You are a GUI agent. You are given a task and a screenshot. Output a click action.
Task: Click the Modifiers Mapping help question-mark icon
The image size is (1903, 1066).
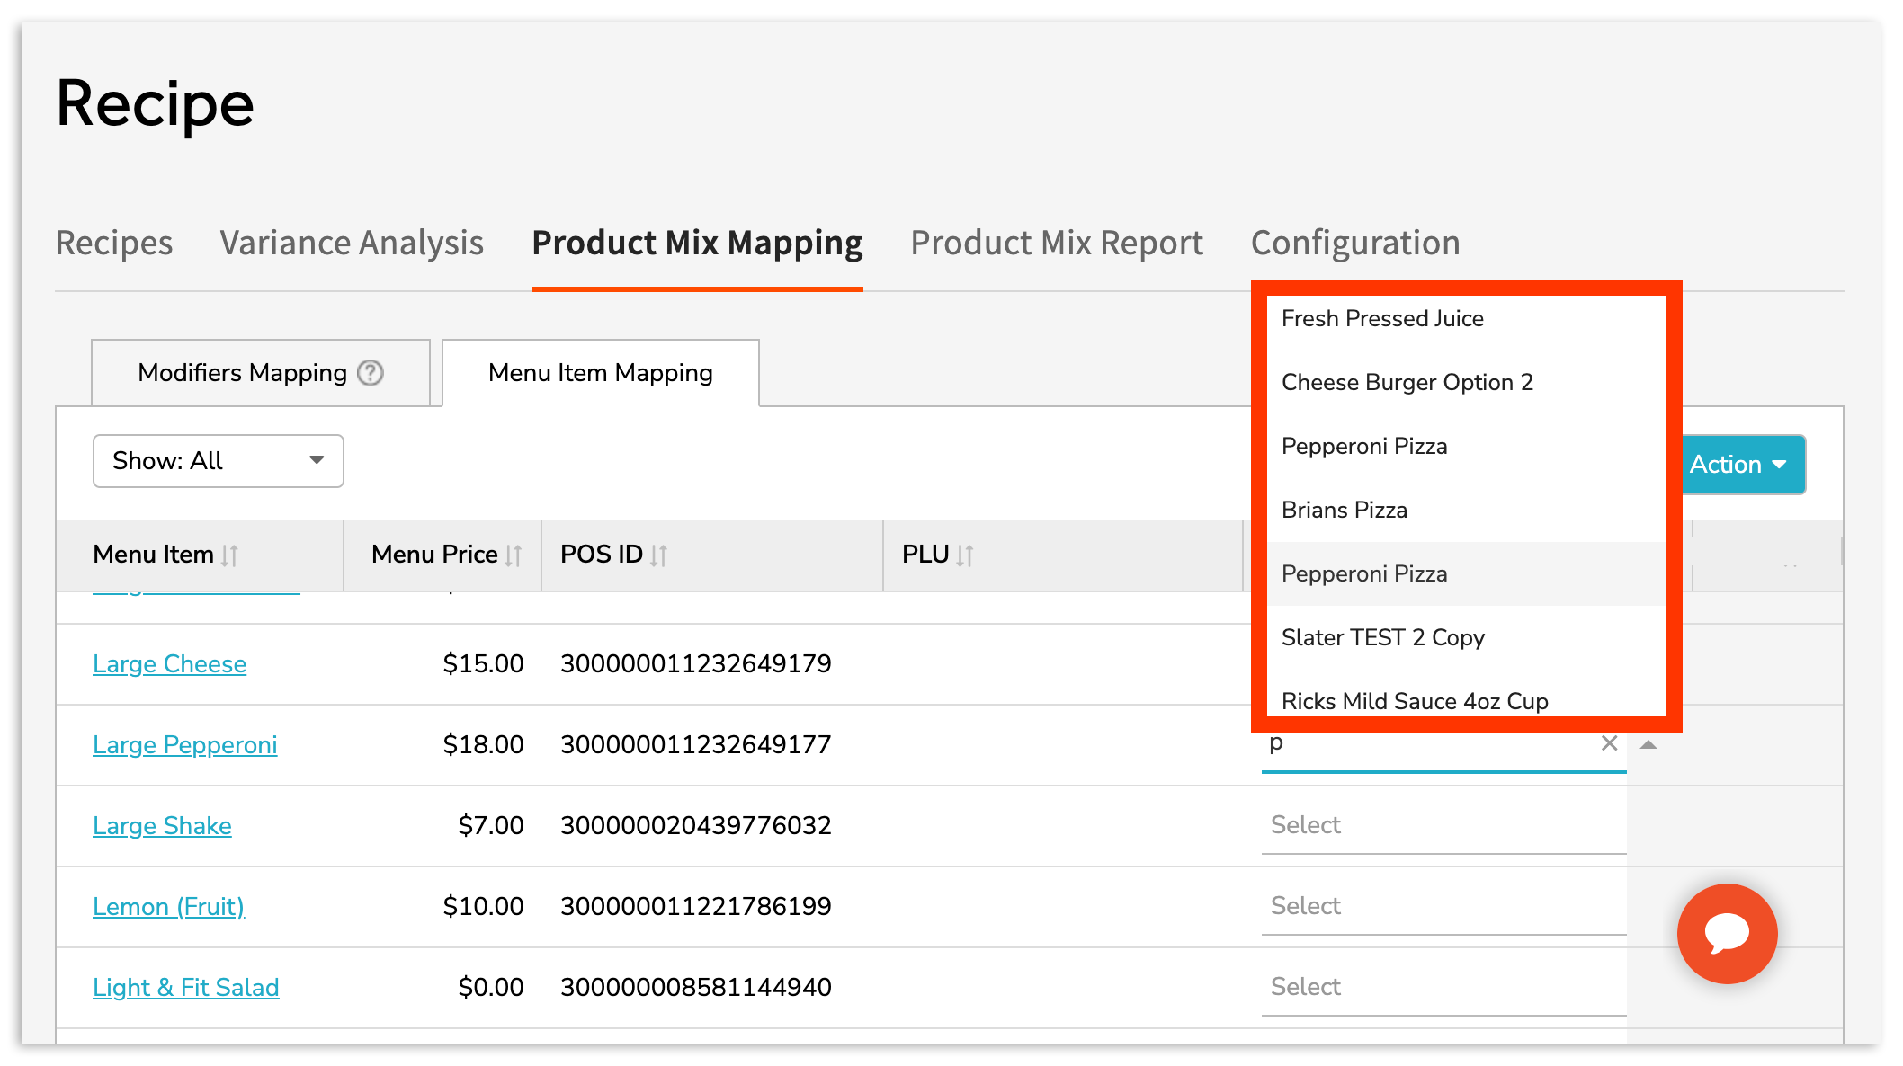pyautogui.click(x=371, y=372)
